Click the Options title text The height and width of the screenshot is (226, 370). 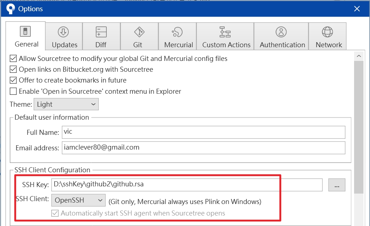coord(30,9)
